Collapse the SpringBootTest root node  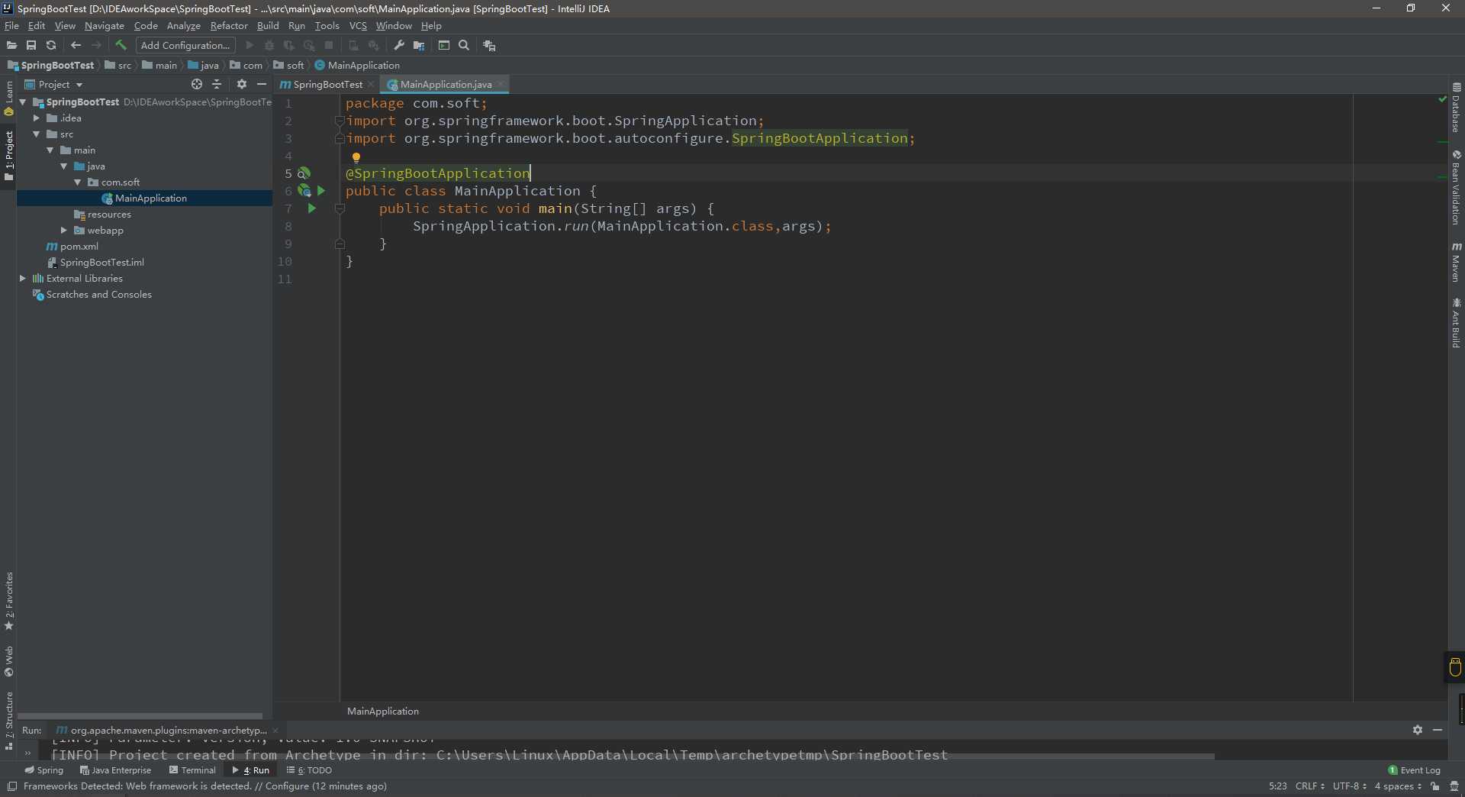(23, 102)
